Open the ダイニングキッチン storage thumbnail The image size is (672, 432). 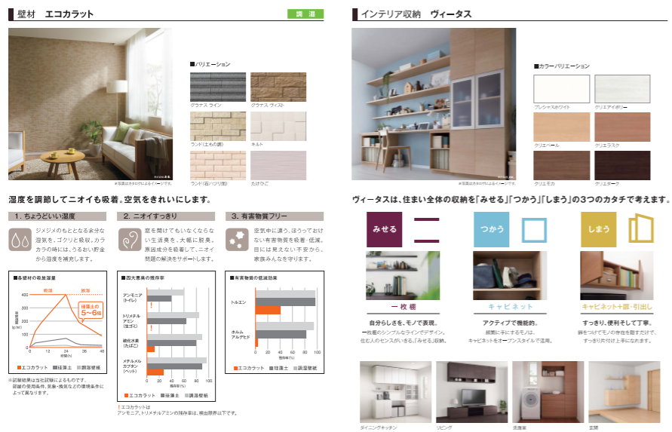395,392
